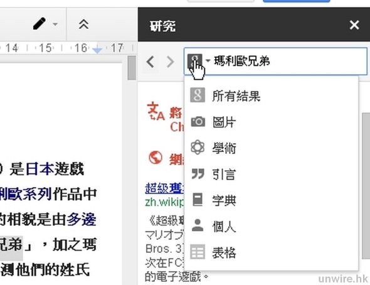Image resolution: width=370 pixels, height=285 pixels.
Task: Open the editing mode dropdown arrow
Action: (55, 24)
